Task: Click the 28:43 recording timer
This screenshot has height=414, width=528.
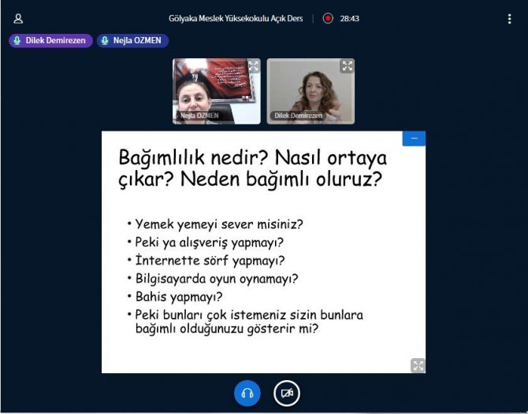Action: tap(350, 18)
